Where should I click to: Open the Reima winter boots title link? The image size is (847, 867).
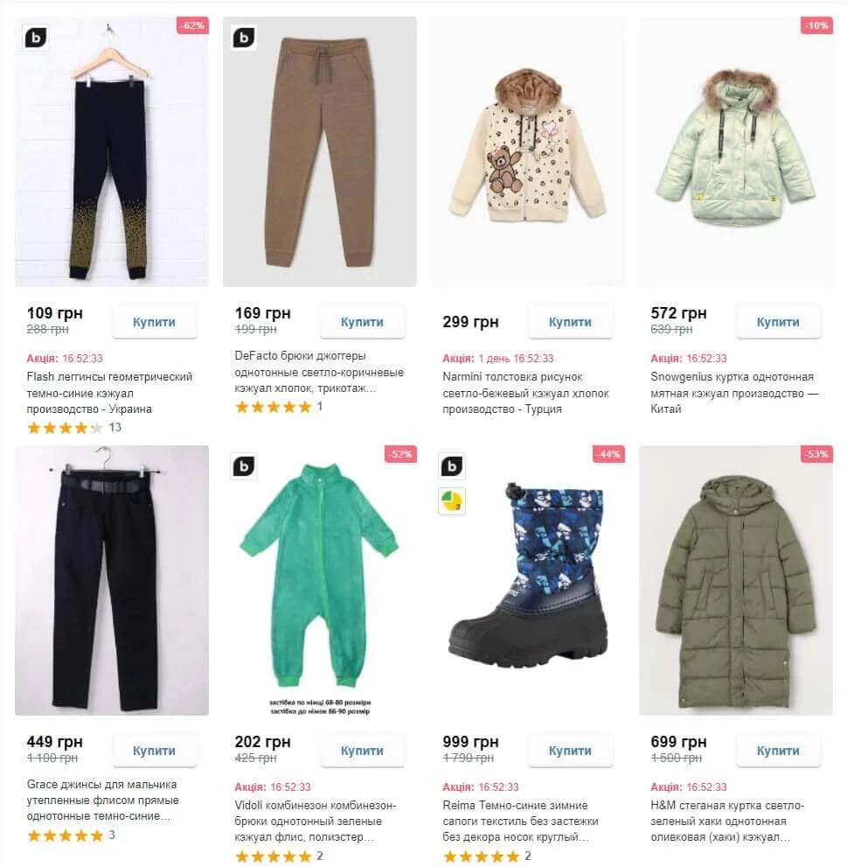(516, 821)
